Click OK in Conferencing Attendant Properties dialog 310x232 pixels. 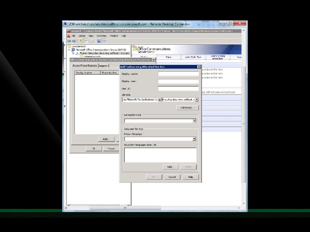94,149
